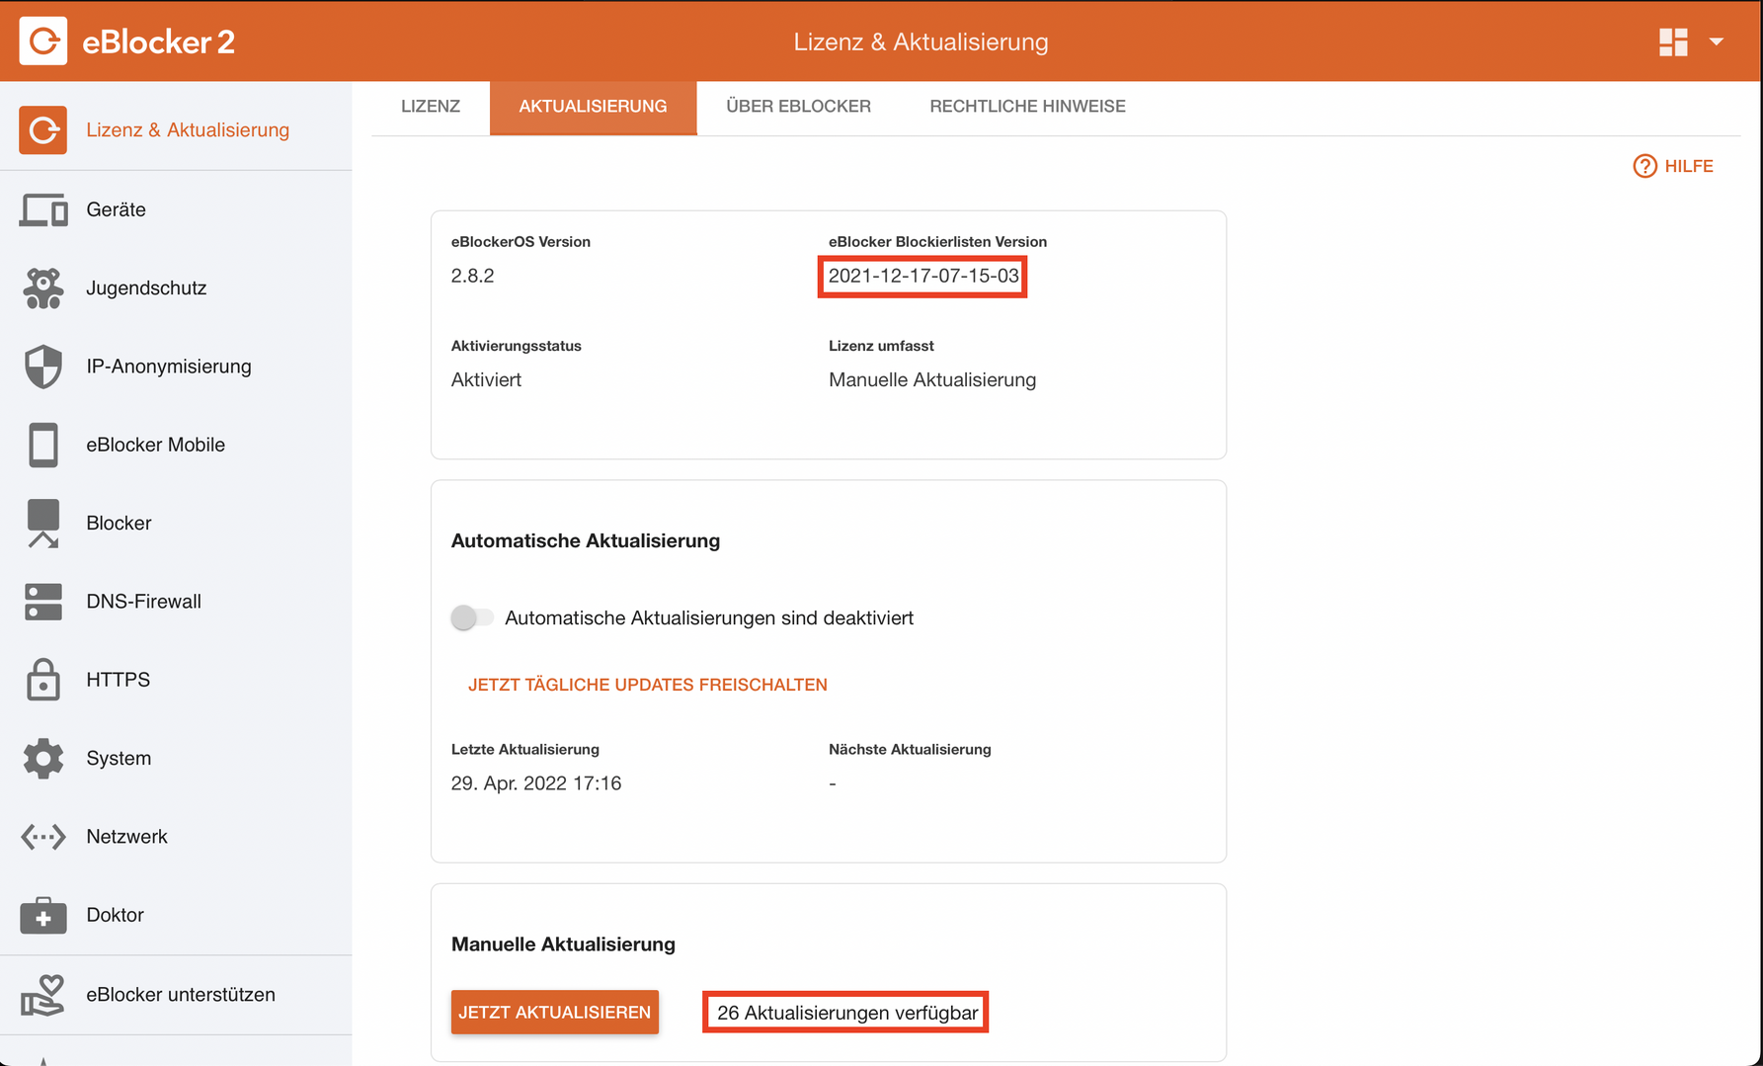Click the Lizenz & Aktualisierung sidebar icon
The image size is (1763, 1066).
click(43, 130)
